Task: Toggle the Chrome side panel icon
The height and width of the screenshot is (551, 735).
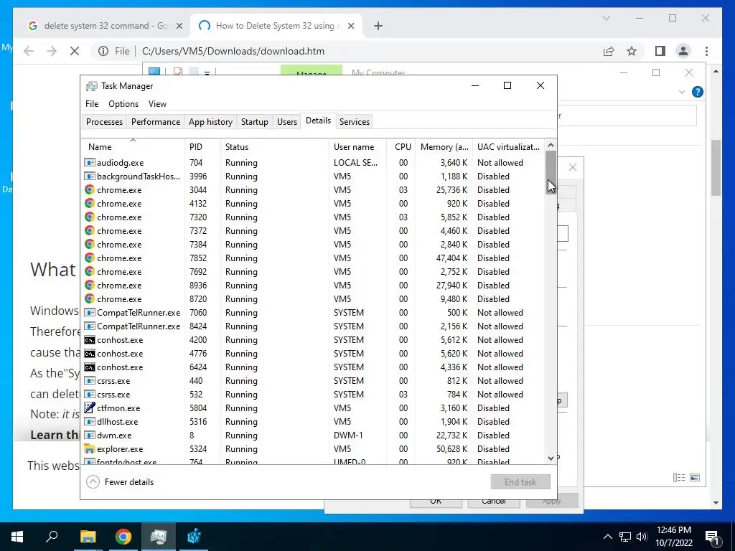Action: (x=660, y=51)
